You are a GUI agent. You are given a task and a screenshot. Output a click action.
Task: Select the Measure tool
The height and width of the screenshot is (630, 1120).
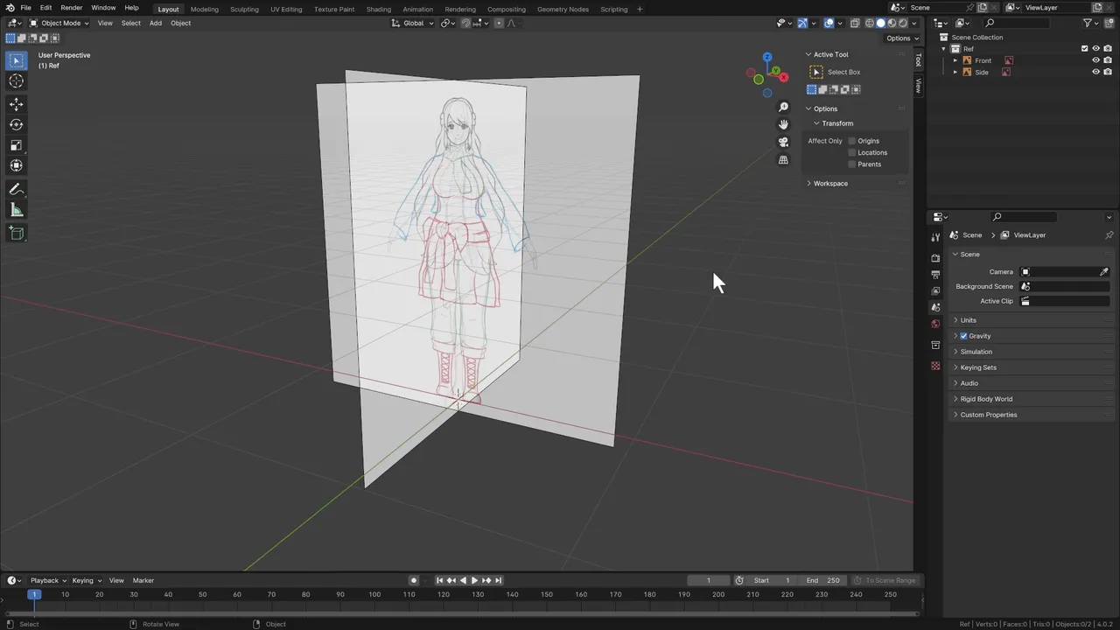pos(16,210)
